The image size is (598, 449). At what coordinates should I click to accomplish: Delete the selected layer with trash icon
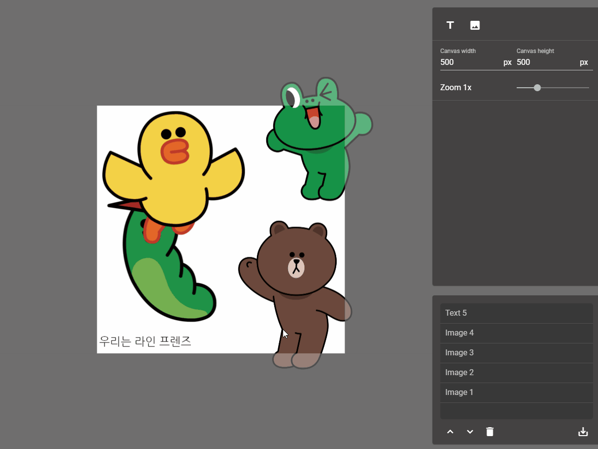pyautogui.click(x=490, y=432)
